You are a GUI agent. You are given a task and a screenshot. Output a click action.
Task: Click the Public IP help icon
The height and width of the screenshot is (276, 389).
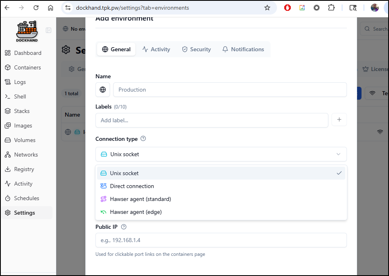(x=124, y=227)
